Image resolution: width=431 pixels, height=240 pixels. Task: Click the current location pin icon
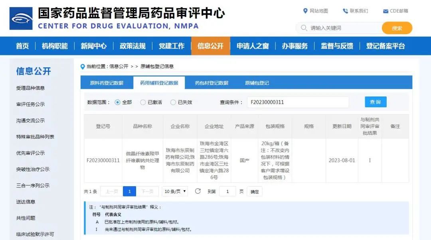pos(83,67)
